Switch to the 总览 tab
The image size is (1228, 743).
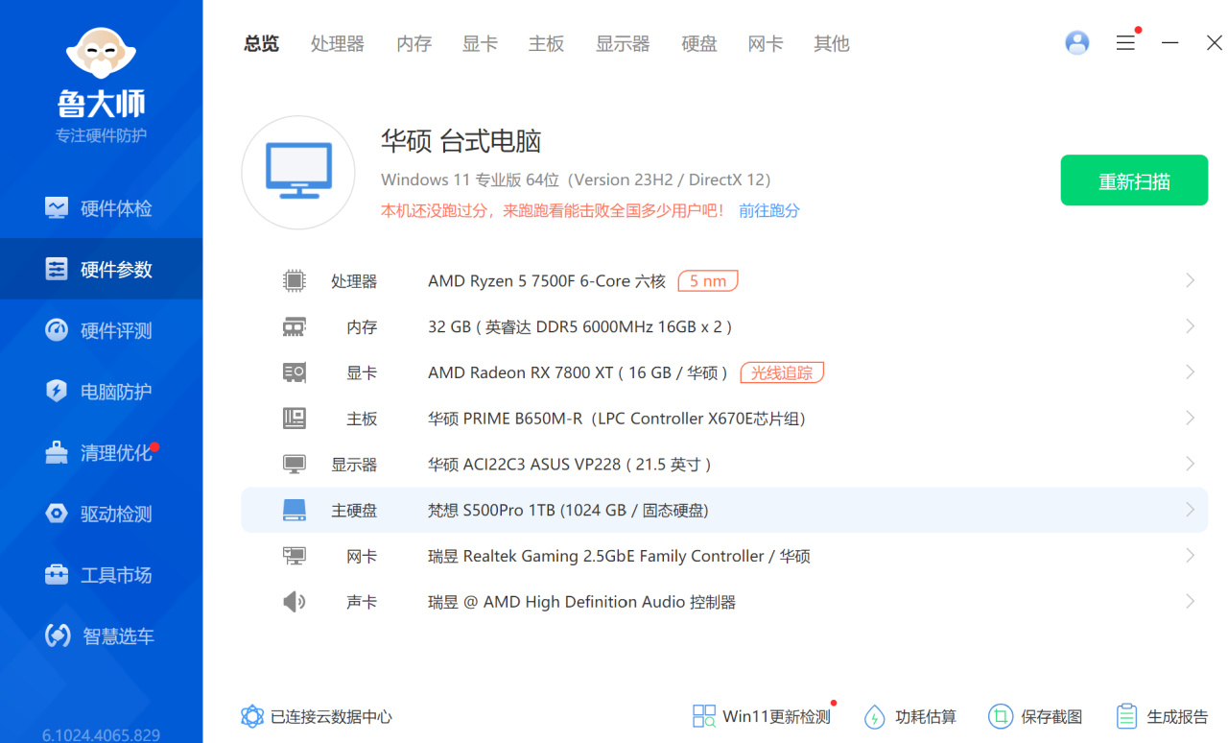[x=261, y=43]
